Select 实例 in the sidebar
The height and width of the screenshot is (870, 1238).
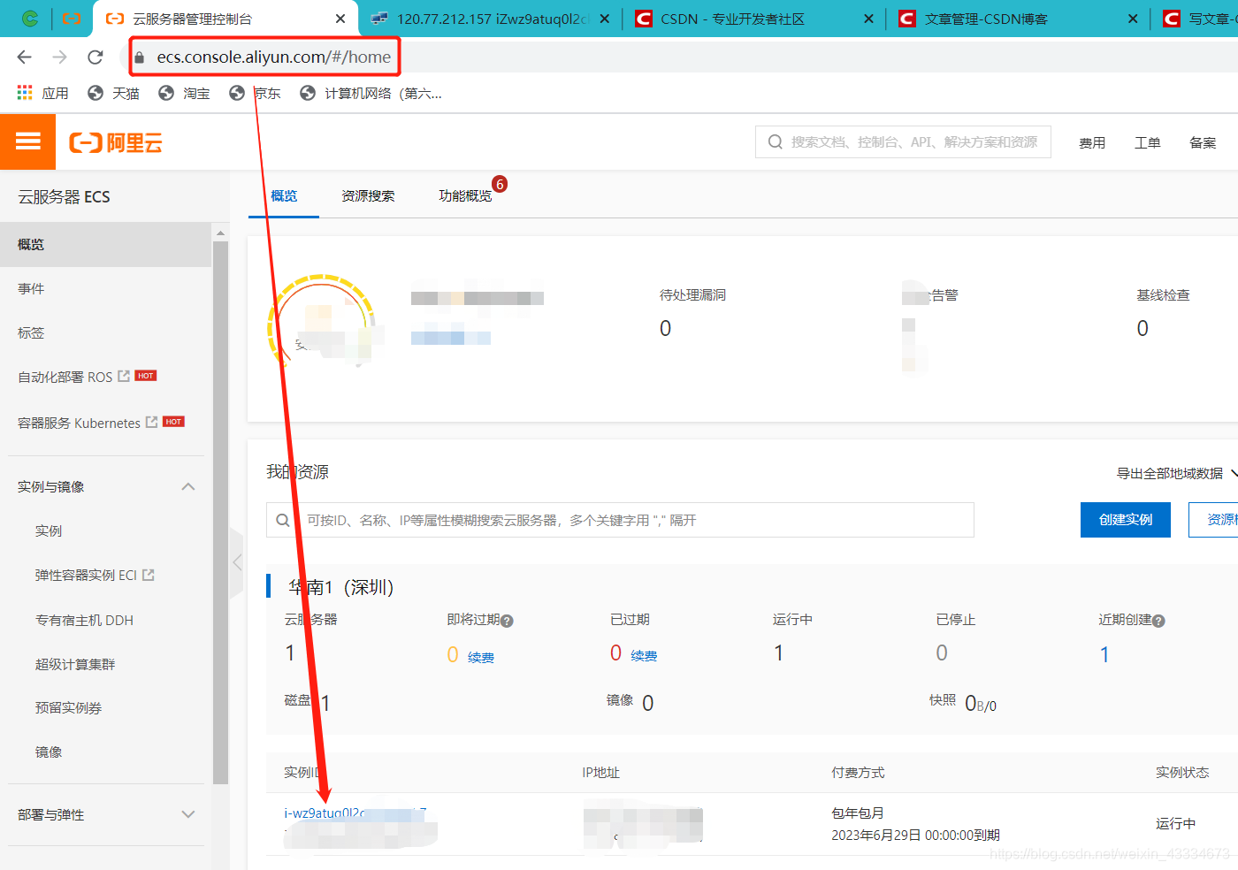pos(49,530)
